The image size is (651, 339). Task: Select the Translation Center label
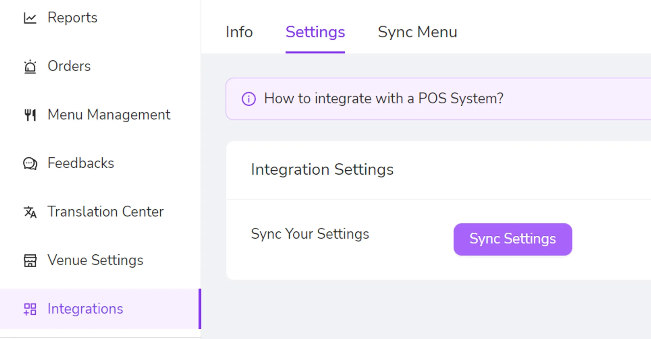pyautogui.click(x=105, y=212)
